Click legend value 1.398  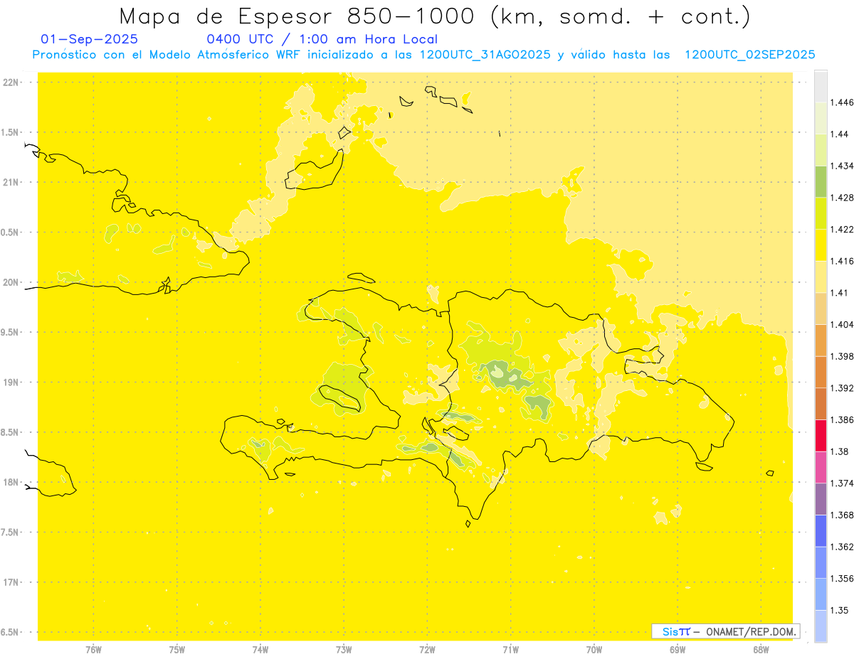point(842,356)
